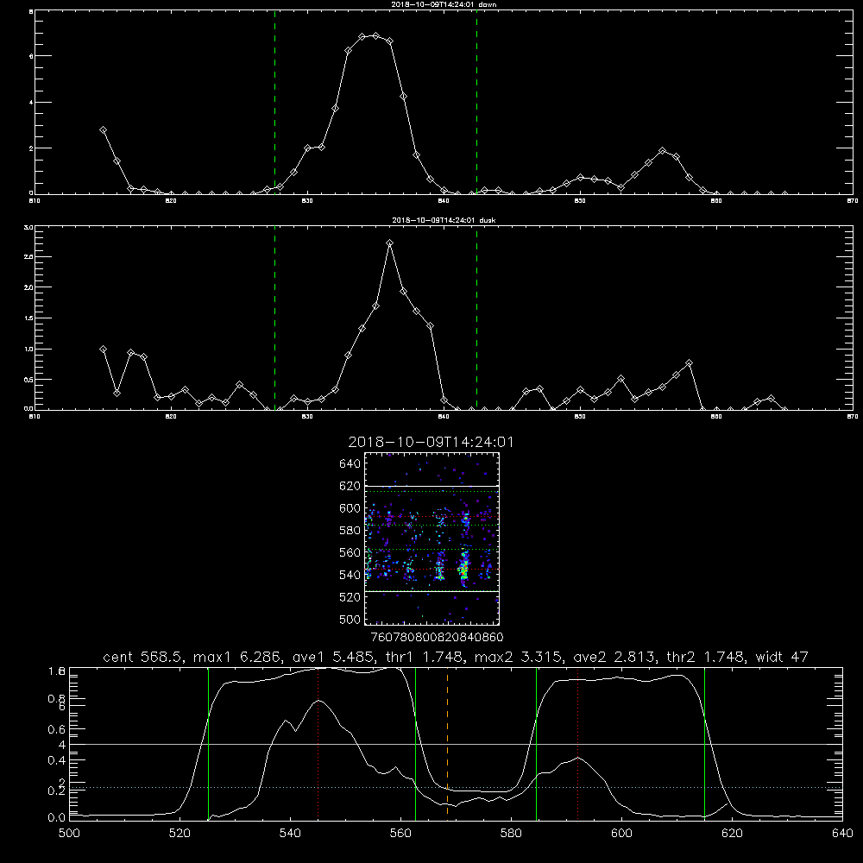Click the first diamond data point of dawn curve
Image resolution: width=863 pixels, height=863 pixels.
pyautogui.click(x=103, y=130)
